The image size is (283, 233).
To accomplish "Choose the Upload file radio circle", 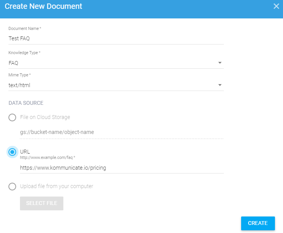I will [x=12, y=187].
